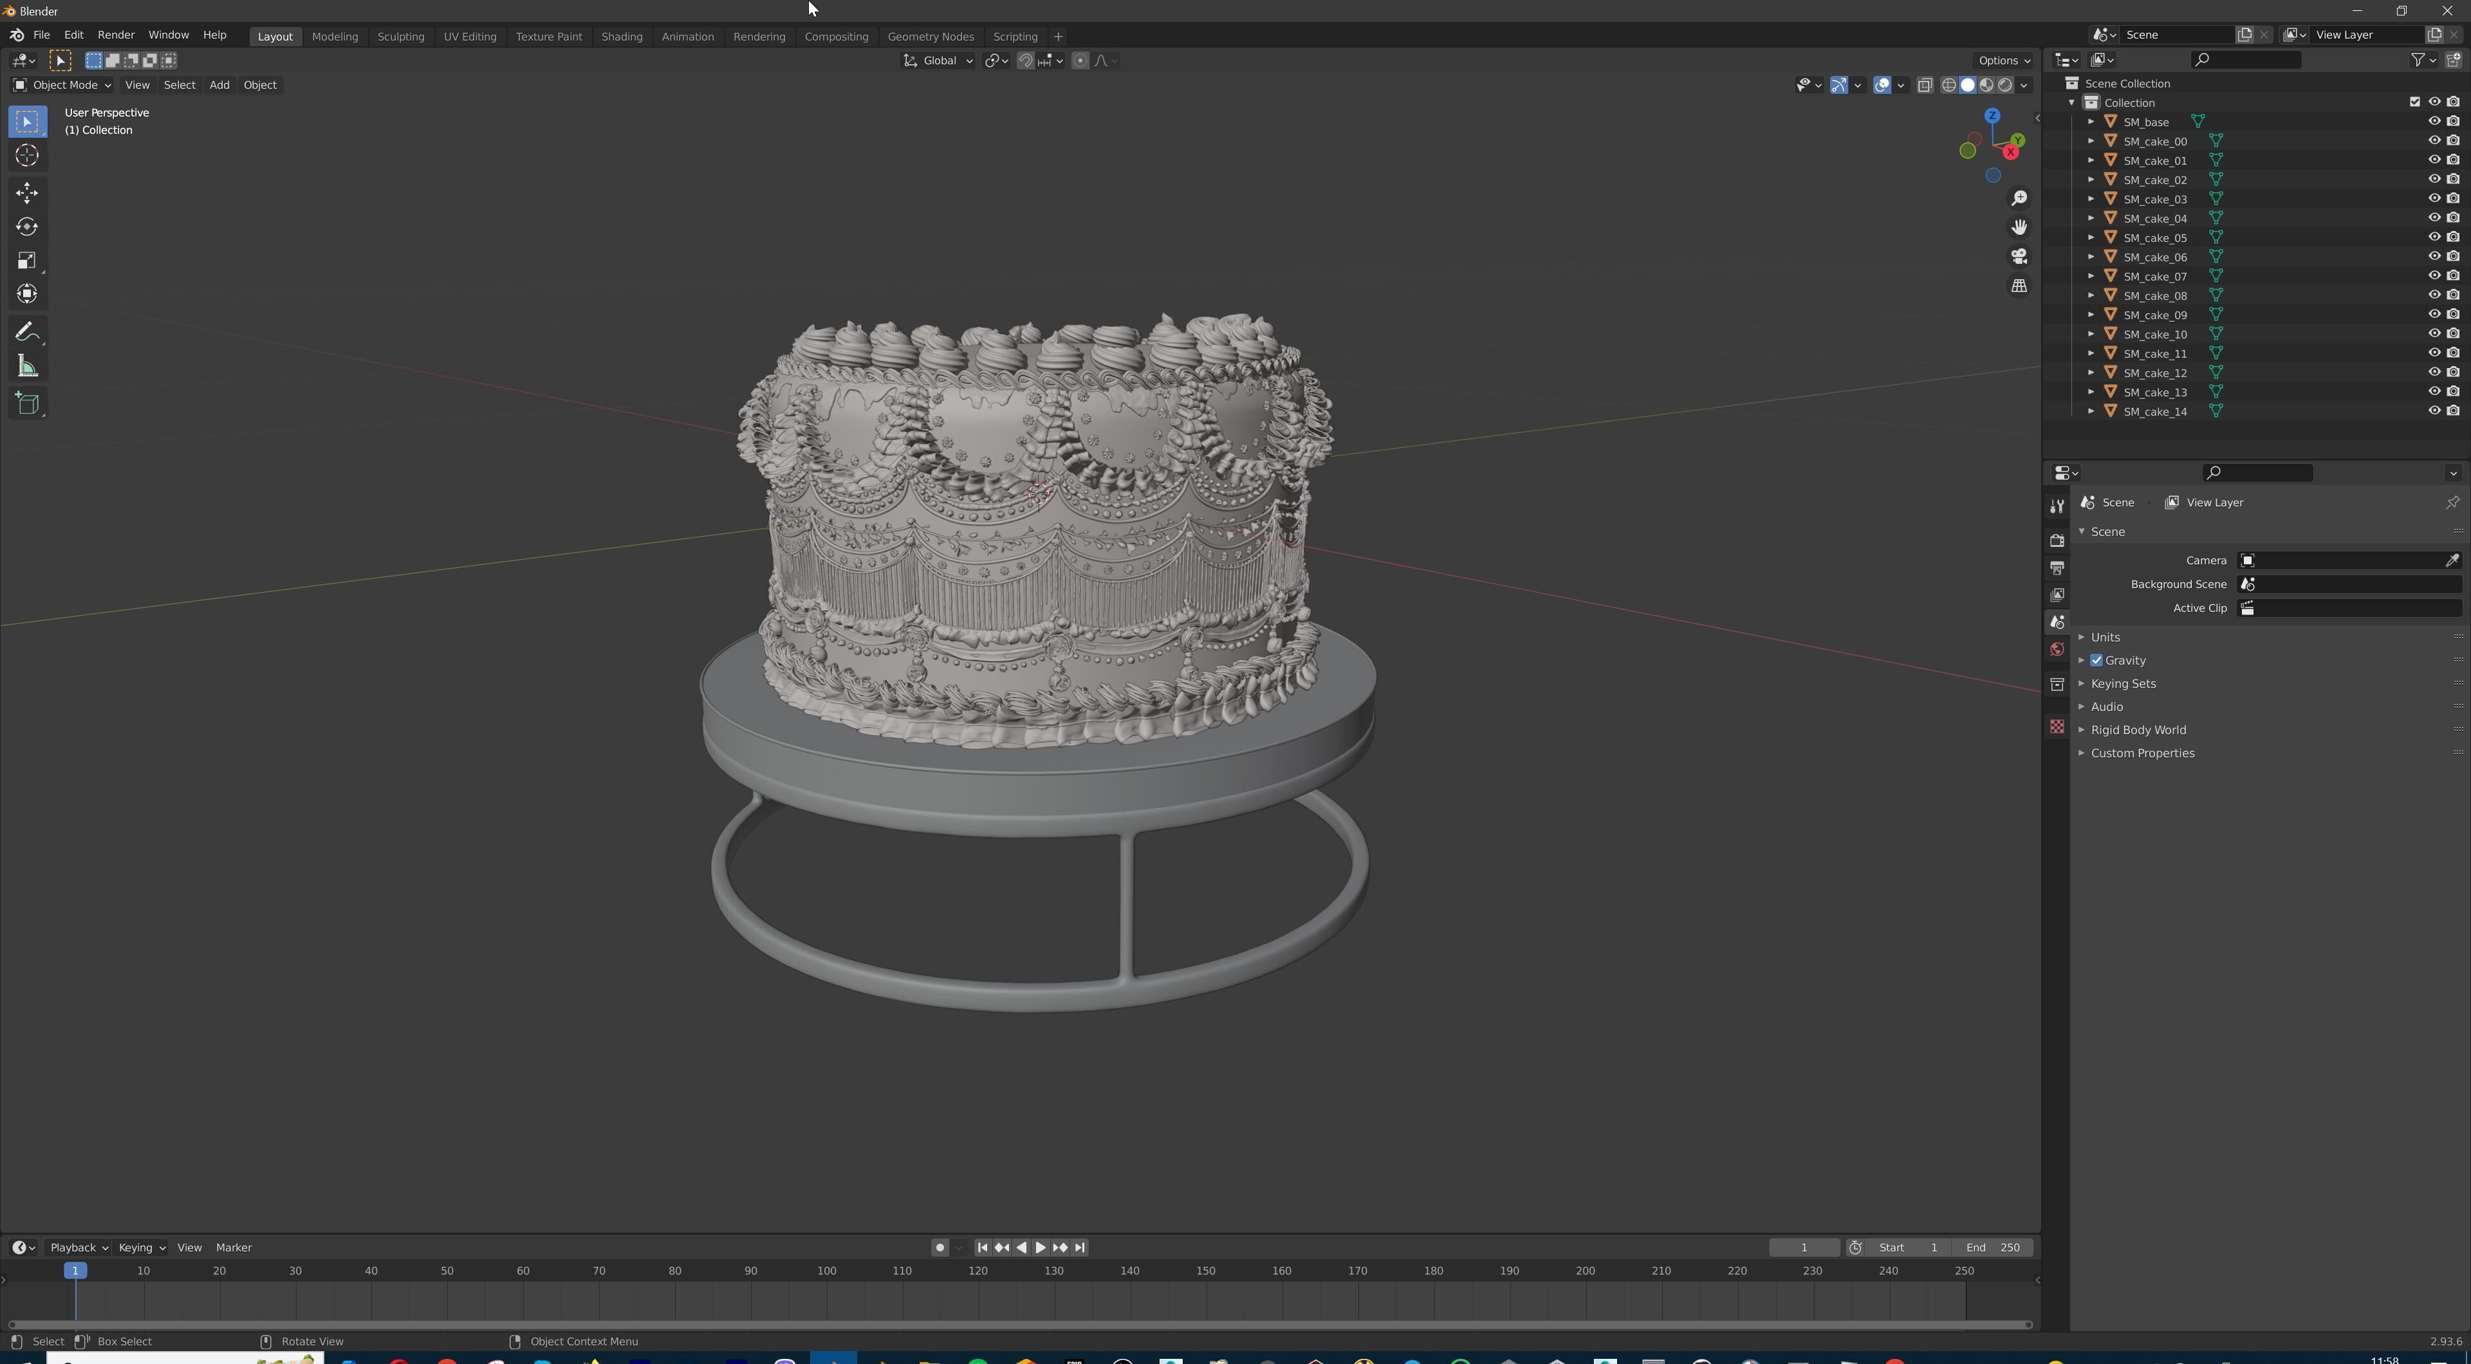Activate the Move tool
Image resolution: width=2471 pixels, height=1364 pixels.
pos(27,193)
